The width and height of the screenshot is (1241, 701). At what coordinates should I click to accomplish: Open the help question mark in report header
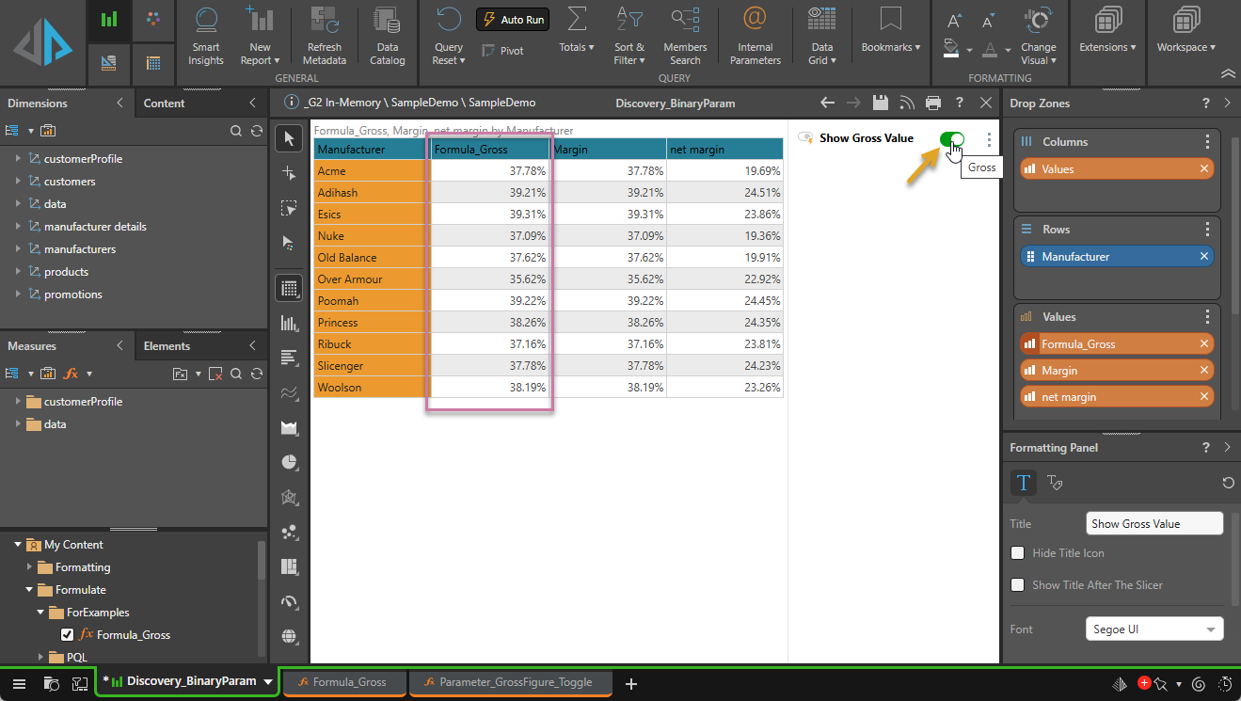click(960, 104)
